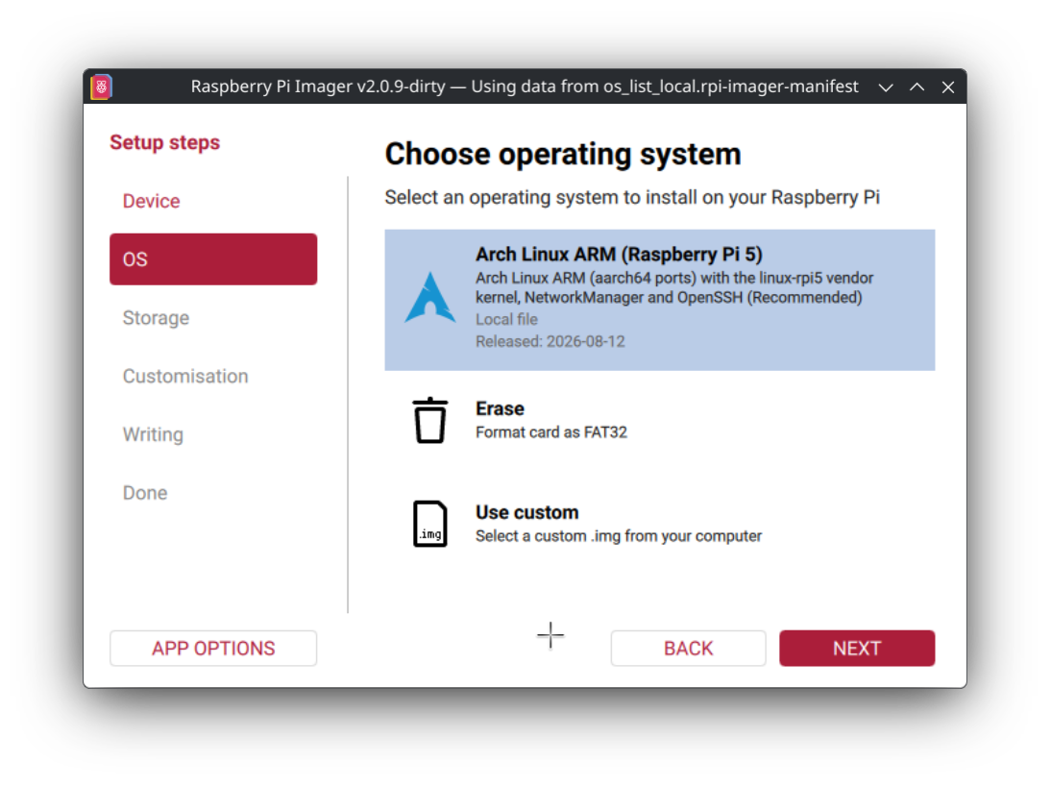
Task: Click 'Select a custom .img from your computer'
Action: pos(619,536)
